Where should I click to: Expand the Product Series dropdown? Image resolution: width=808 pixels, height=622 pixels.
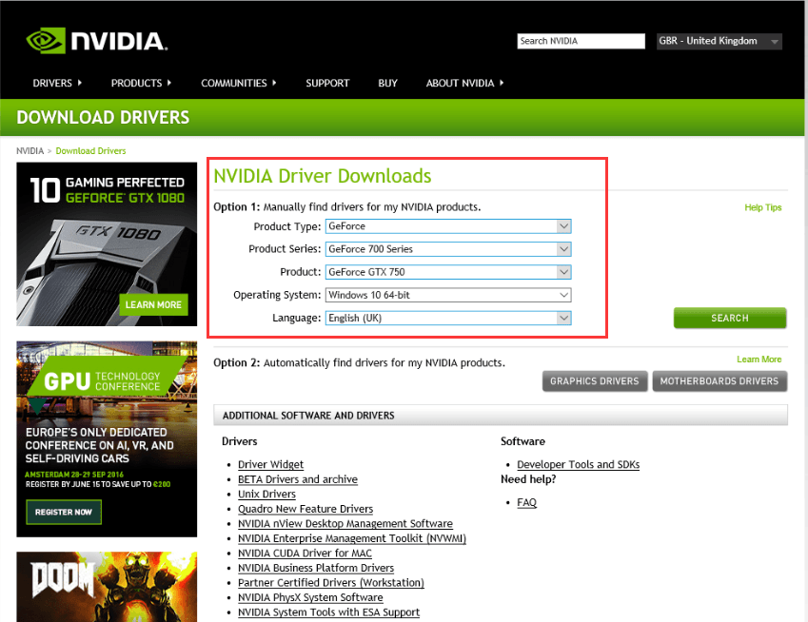(448, 249)
